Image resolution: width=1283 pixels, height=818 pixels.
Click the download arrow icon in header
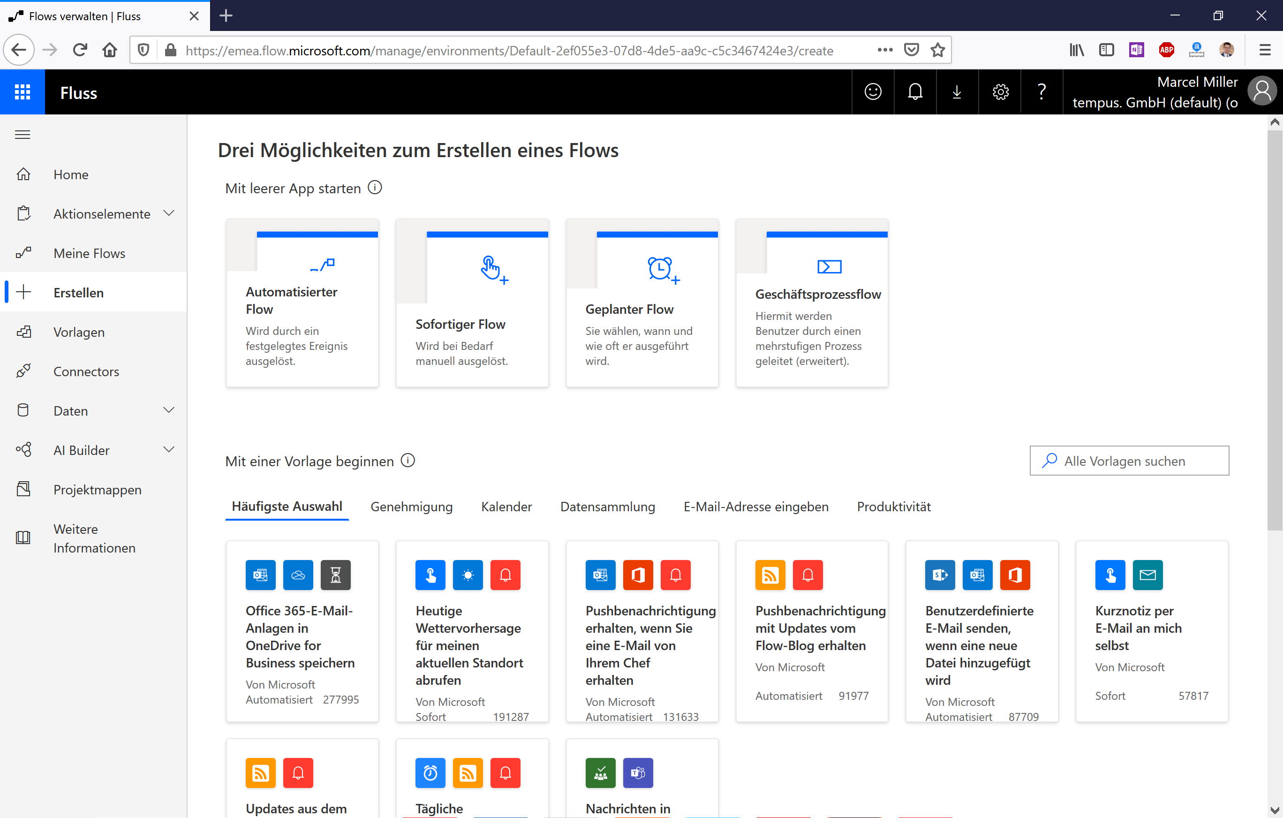click(x=957, y=92)
